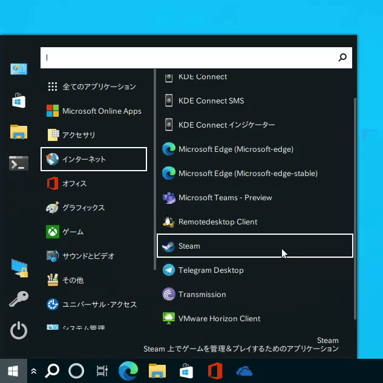383x383 pixels.
Task: Open Task View on the taskbar
Action: point(102,371)
